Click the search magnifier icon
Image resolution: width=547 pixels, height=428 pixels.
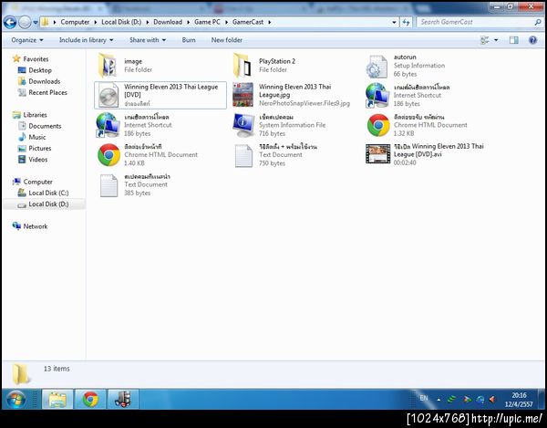[538, 22]
